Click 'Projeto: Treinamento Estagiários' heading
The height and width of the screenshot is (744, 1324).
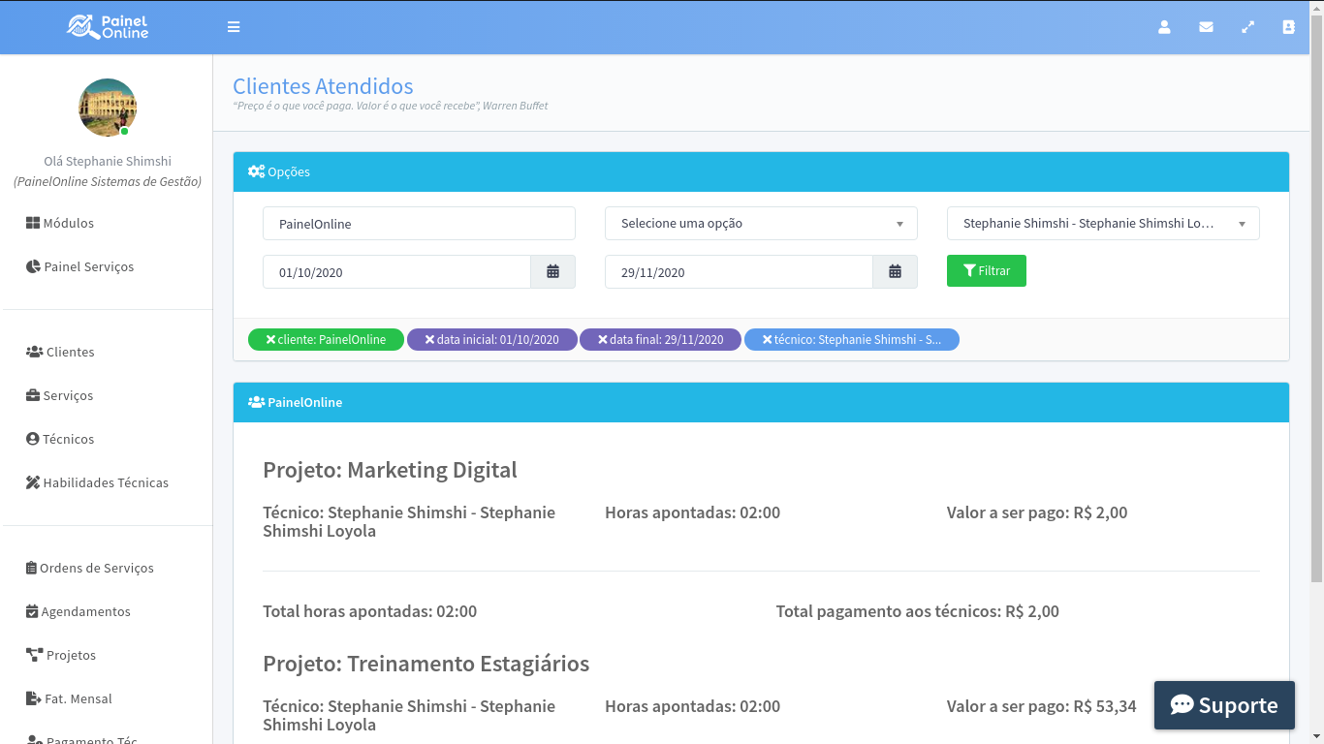point(426,664)
